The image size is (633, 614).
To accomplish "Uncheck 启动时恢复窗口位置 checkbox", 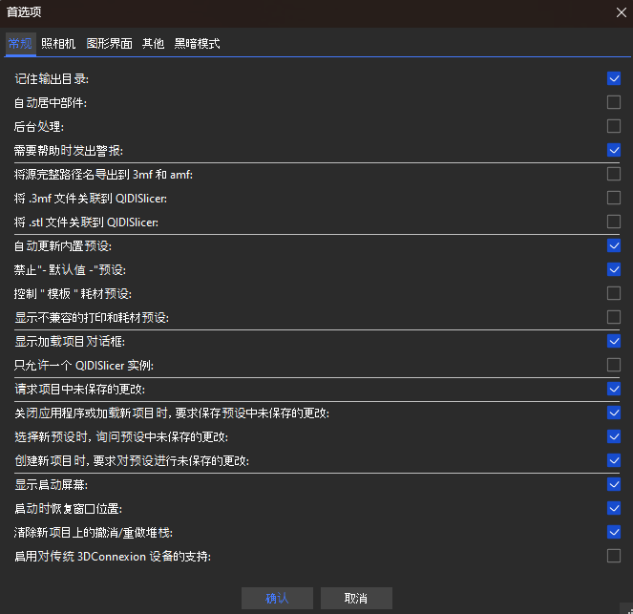I will (x=614, y=508).
